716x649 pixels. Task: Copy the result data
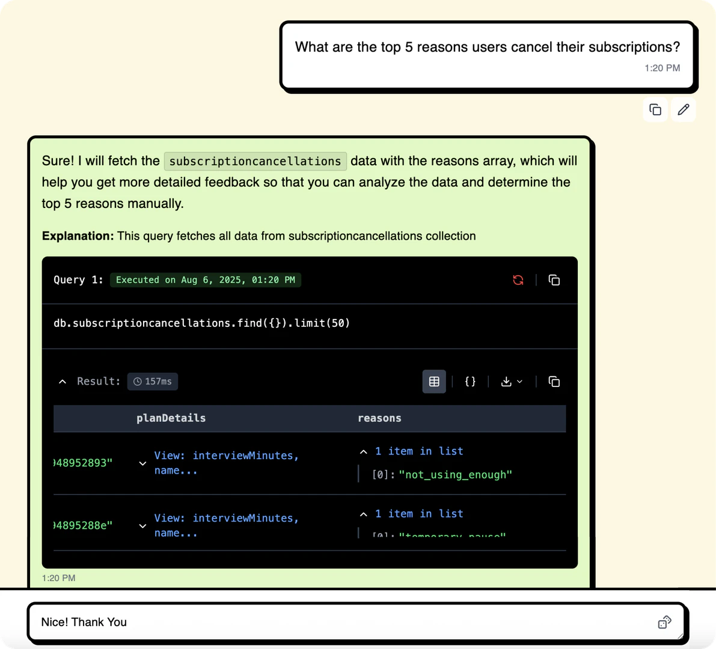click(x=554, y=381)
